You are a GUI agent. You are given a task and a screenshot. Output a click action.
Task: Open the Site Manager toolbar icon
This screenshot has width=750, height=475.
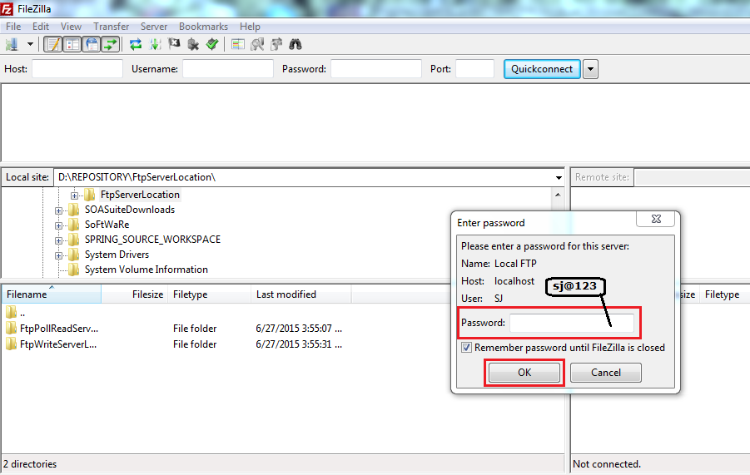tap(12, 44)
